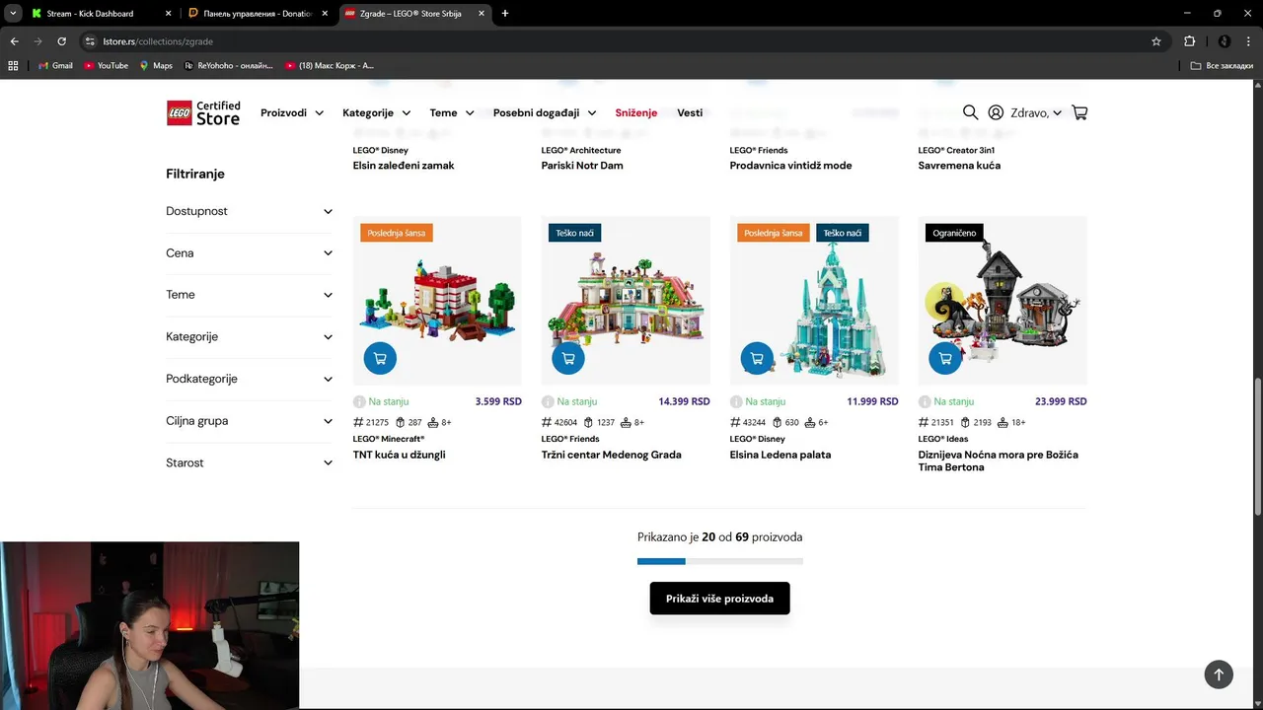Screen dimensions: 1263x710
Task: Open the Proizvodi dropdown menu
Action: pos(292,112)
